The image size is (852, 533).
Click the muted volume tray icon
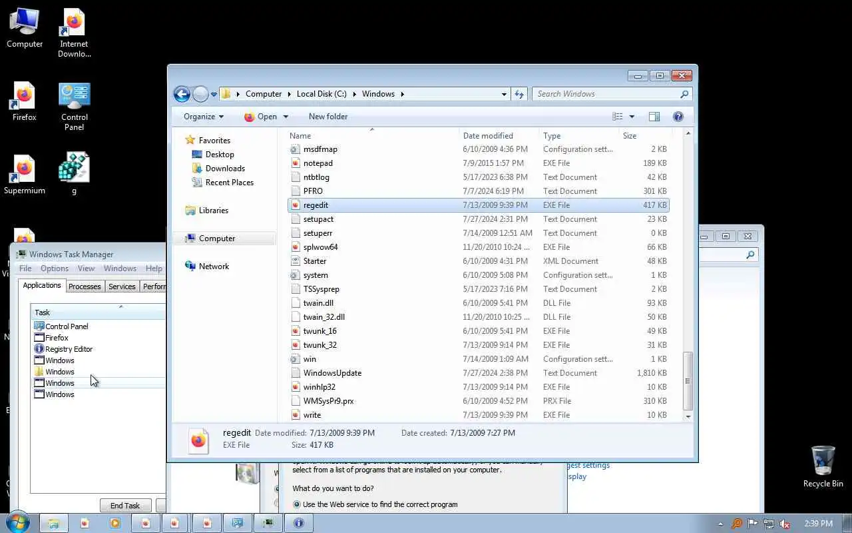[785, 524]
